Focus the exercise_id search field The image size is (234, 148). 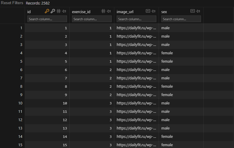[x=92, y=19]
